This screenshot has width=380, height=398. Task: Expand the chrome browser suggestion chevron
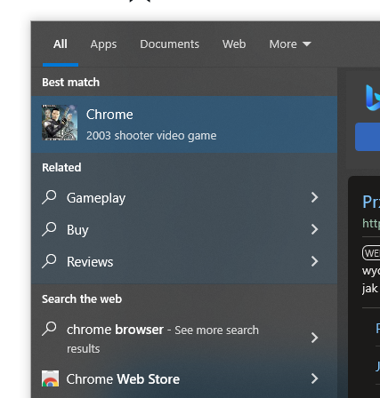point(315,338)
